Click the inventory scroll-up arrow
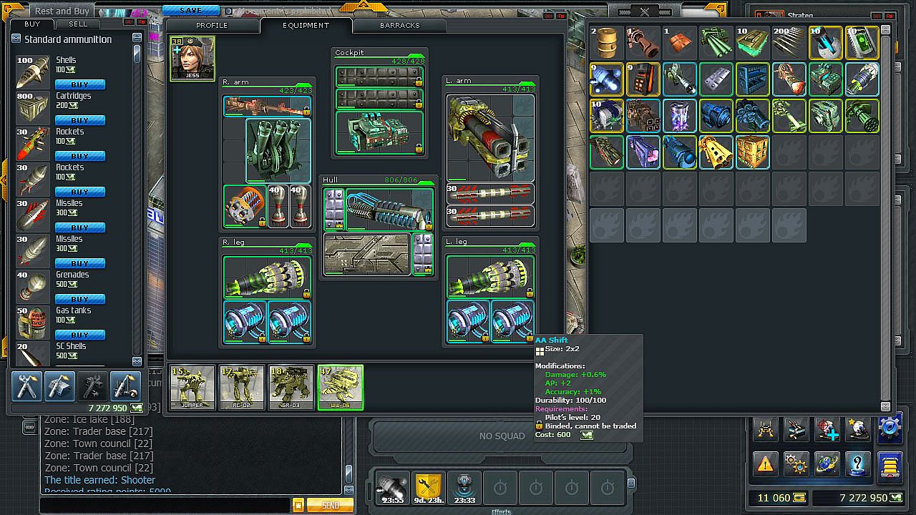This screenshot has height=515, width=916. (885, 30)
